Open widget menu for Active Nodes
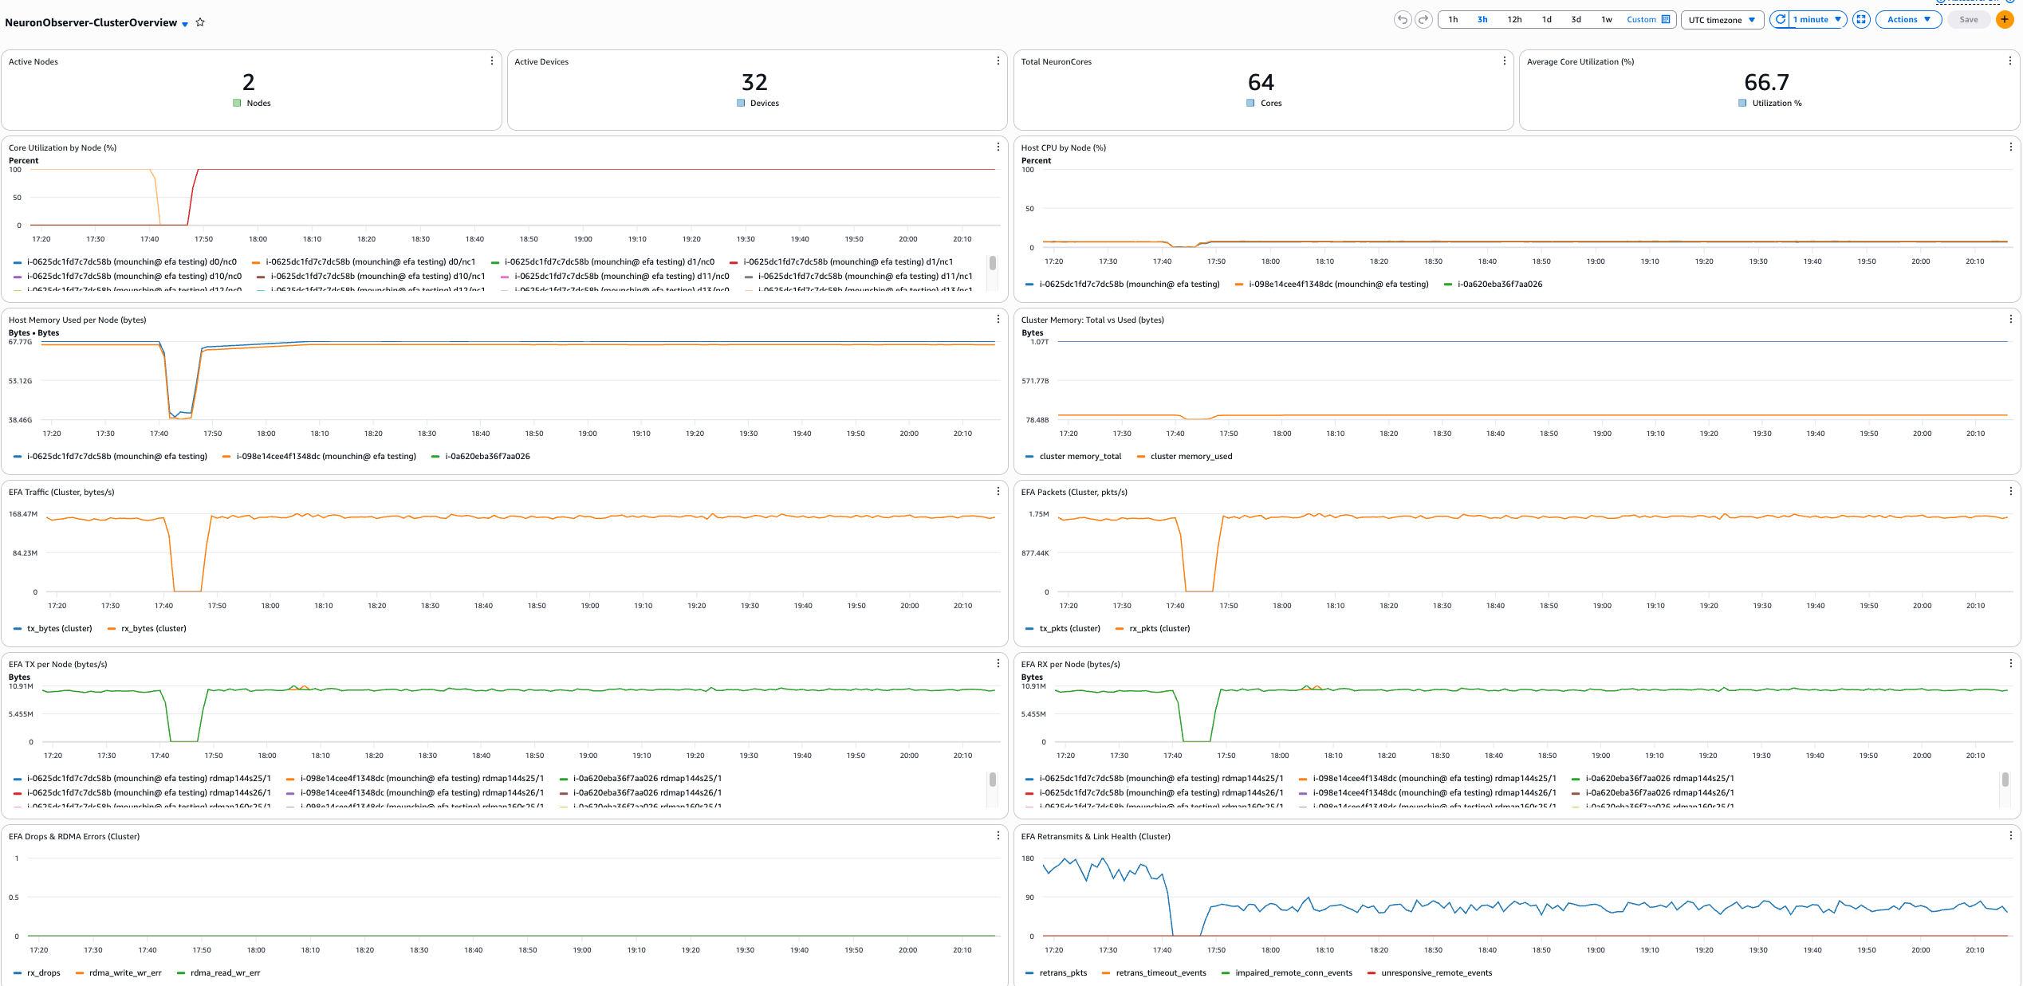The width and height of the screenshot is (2023, 986). [492, 61]
